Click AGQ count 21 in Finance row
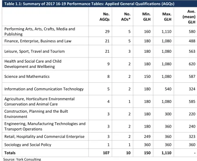The width and height of the screenshot is (197, 161). (107, 41)
